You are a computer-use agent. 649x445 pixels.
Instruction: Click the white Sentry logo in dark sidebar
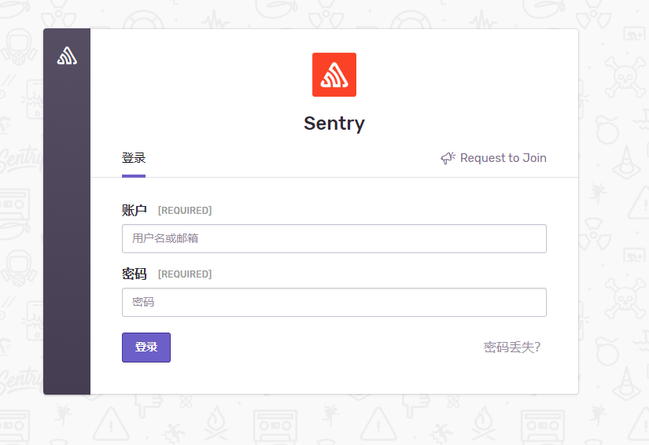pos(67,56)
